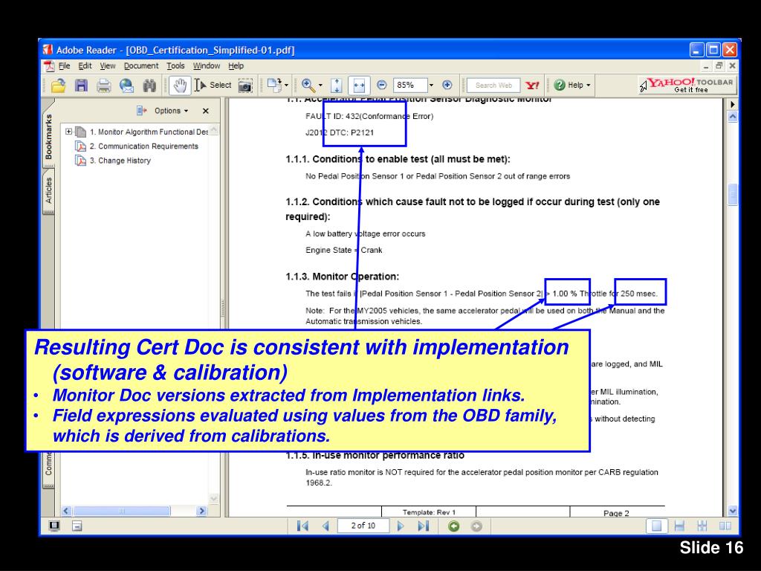Click heading 1.1.3. Monitor Operation:
The height and width of the screenshot is (571, 761).
click(342, 277)
